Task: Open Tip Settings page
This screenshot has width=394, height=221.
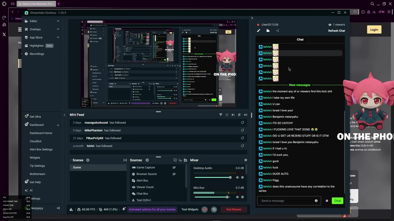Action: 37,166
